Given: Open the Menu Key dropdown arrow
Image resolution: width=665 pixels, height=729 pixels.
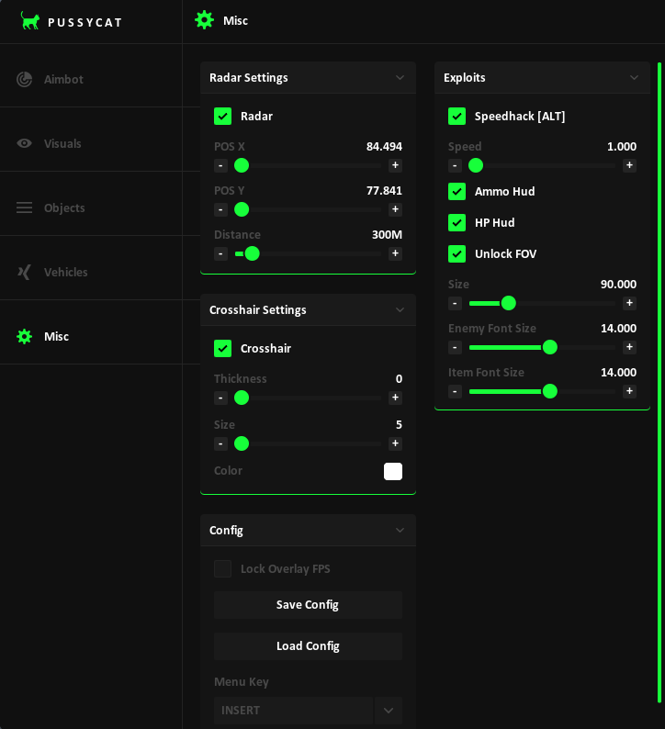Looking at the screenshot, I should (389, 711).
